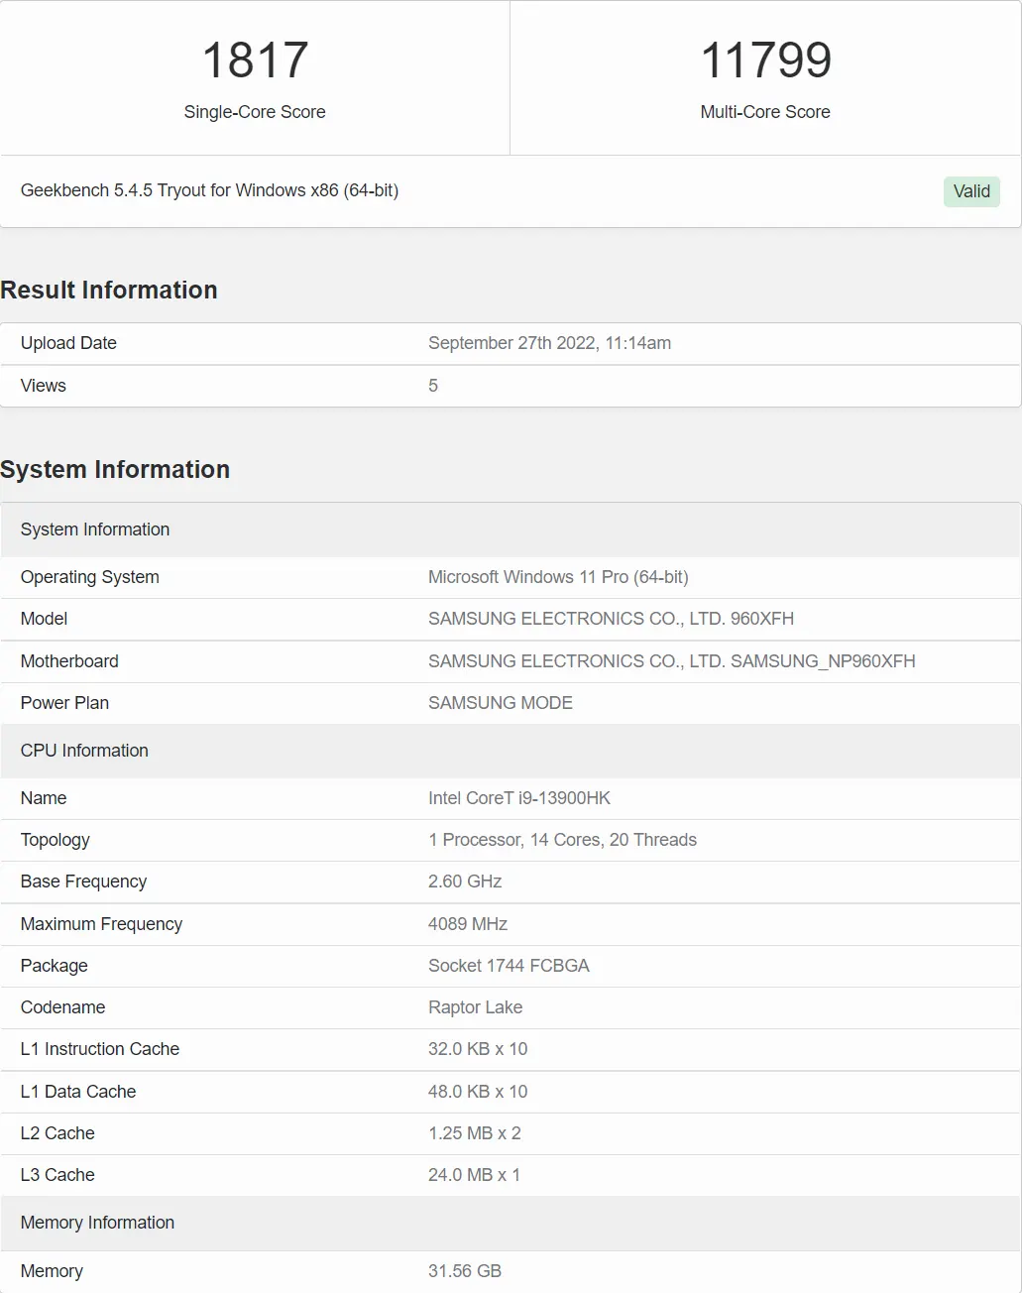This screenshot has height=1293, width=1022.
Task: Click the Result Information heading
Action: tap(109, 290)
